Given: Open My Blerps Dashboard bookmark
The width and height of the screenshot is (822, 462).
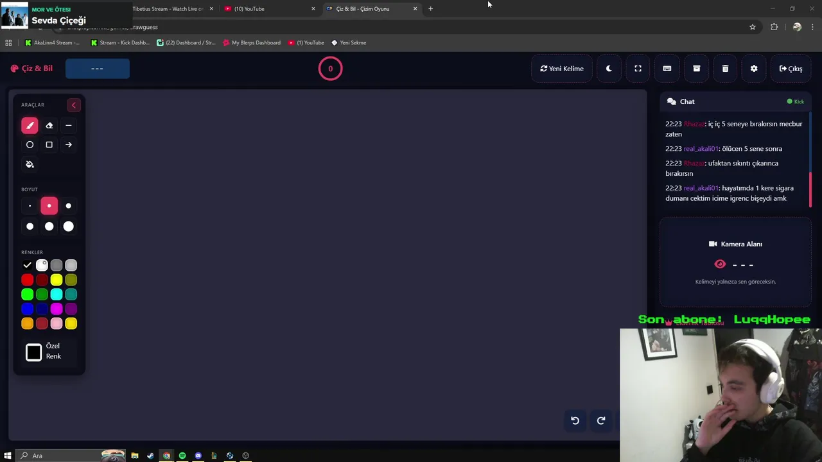Looking at the screenshot, I should click(252, 43).
